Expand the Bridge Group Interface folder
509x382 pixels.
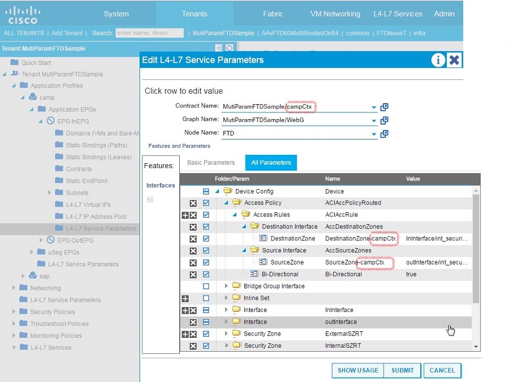(226, 286)
